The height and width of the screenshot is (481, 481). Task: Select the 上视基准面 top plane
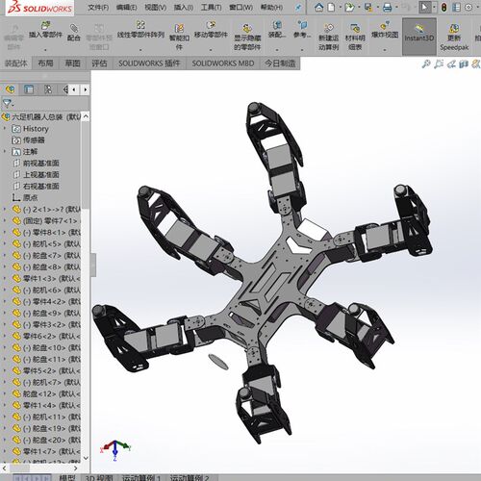click(x=40, y=174)
